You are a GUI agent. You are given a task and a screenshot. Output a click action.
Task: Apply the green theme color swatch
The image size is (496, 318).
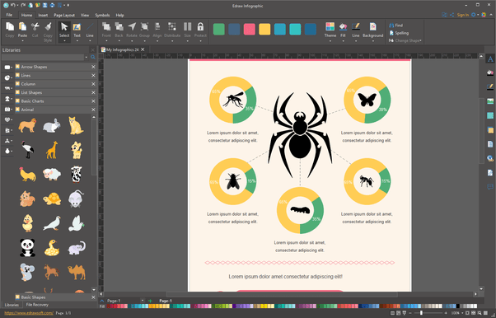[219, 29]
